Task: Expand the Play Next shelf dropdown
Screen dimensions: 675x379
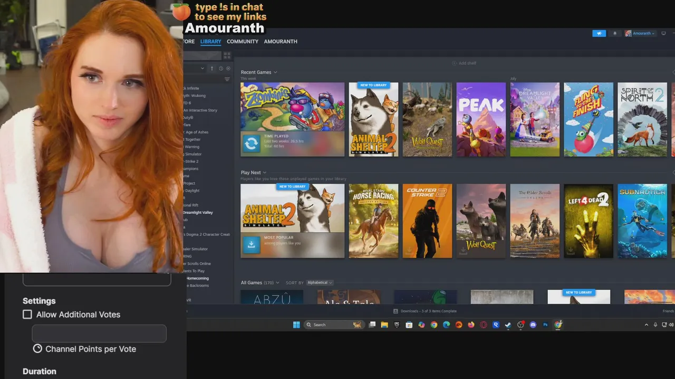Action: tap(265, 173)
